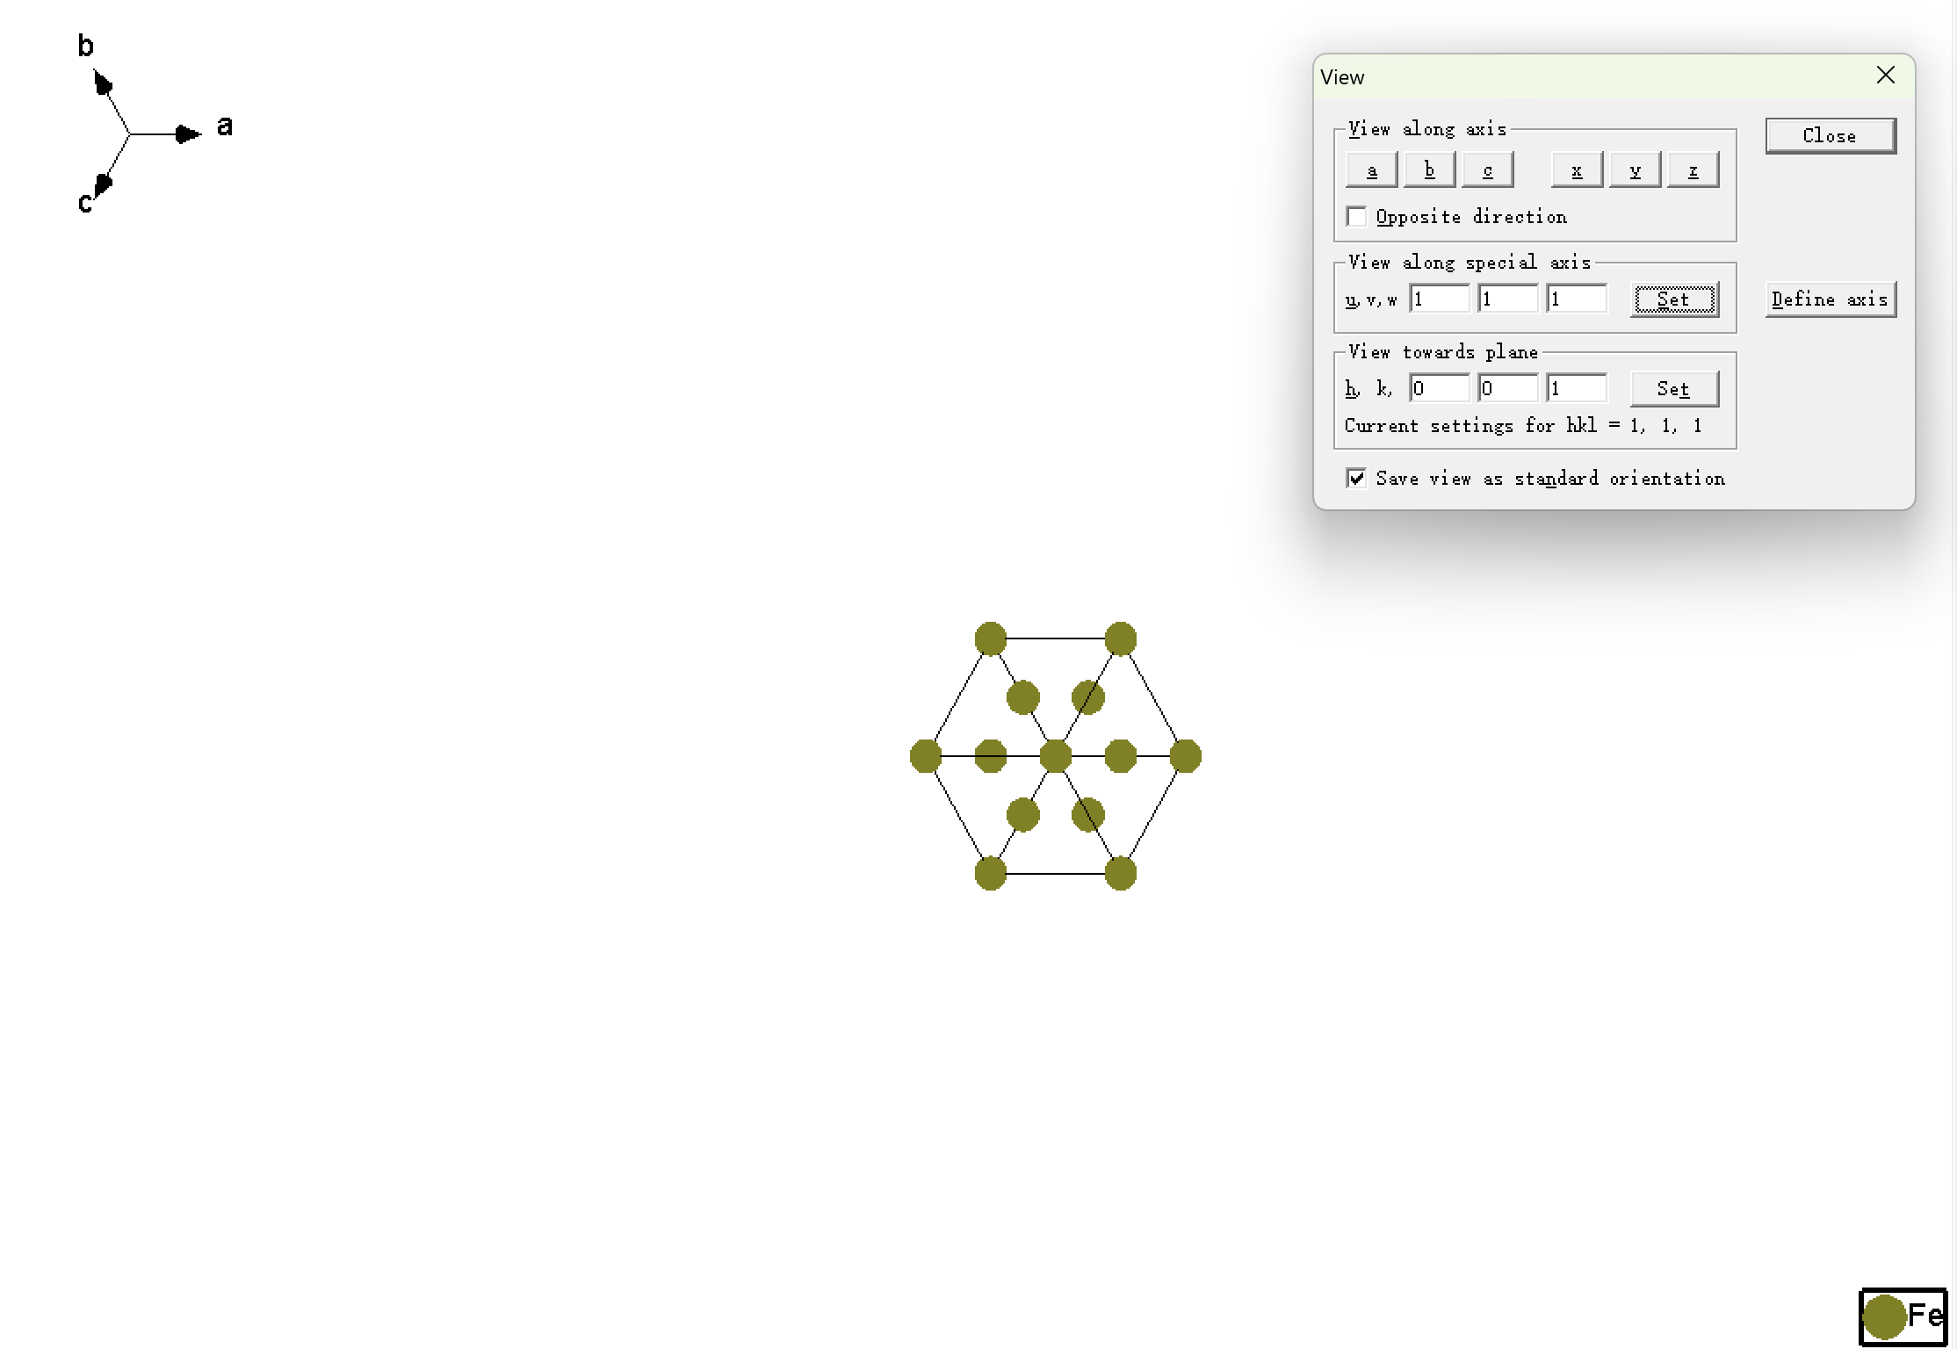
Task: Uncheck Save view as standard orientation
Action: pyautogui.click(x=1357, y=478)
